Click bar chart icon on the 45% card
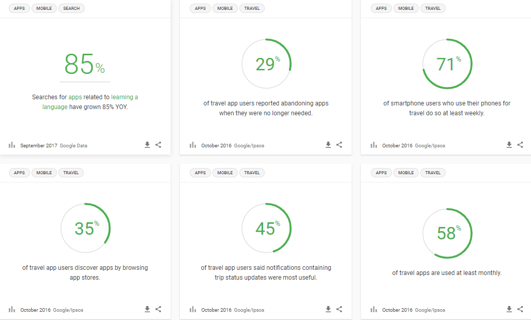This screenshot has height=320, width=531. pyautogui.click(x=193, y=309)
